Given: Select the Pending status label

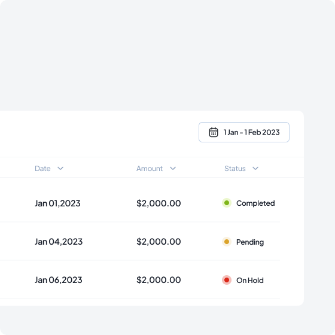Looking at the screenshot, I should pyautogui.click(x=250, y=242).
